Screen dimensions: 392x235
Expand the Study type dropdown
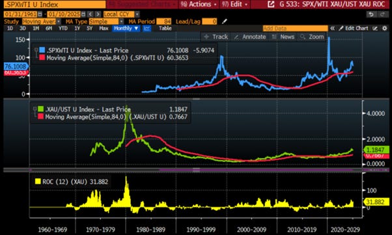click(59, 21)
